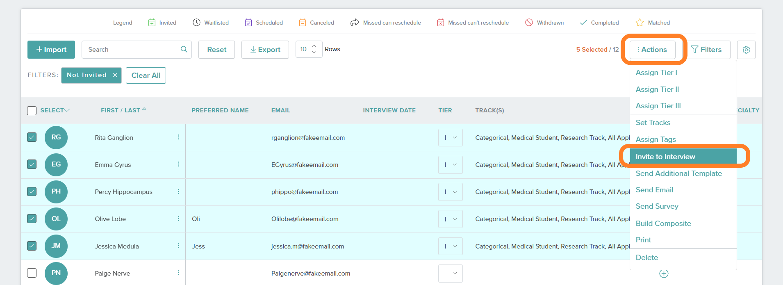783x285 pixels.
Task: Open table settings gear icon
Action: [x=746, y=50]
